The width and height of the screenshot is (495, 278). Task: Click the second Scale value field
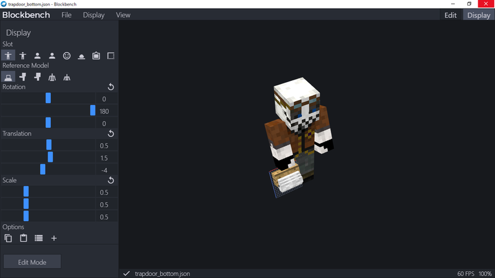coord(106,204)
